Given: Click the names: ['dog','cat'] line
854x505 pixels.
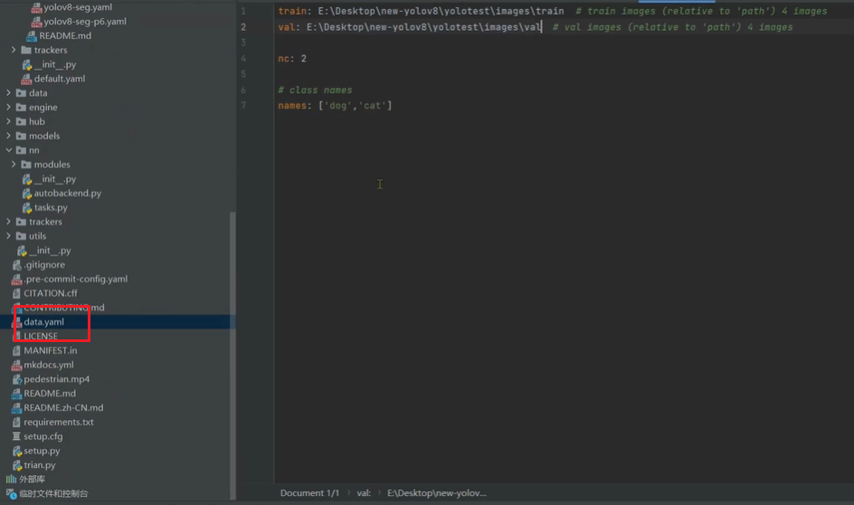Looking at the screenshot, I should tap(335, 106).
